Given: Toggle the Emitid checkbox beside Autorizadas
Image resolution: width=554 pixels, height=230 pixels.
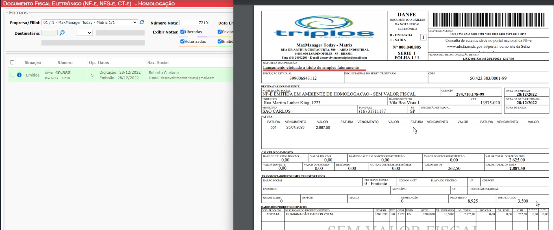Looking at the screenshot, I should (220, 41).
